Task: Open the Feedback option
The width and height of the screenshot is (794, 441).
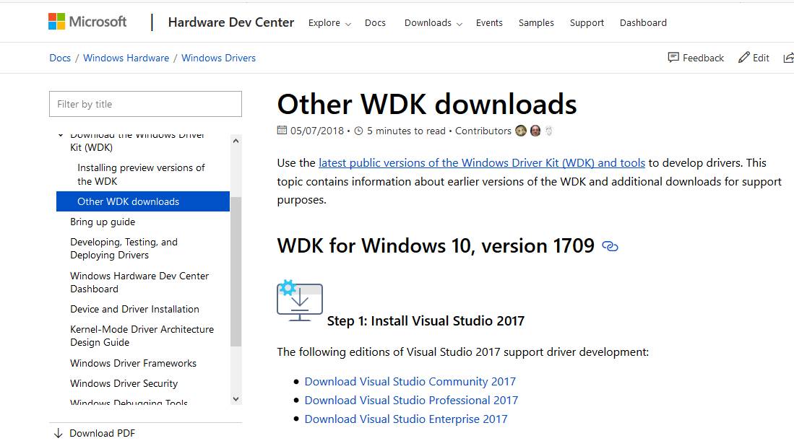Action: pos(696,58)
